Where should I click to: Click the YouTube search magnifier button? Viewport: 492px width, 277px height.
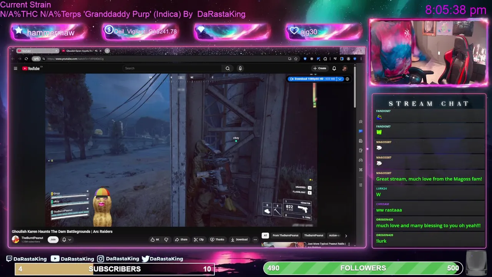[228, 68]
